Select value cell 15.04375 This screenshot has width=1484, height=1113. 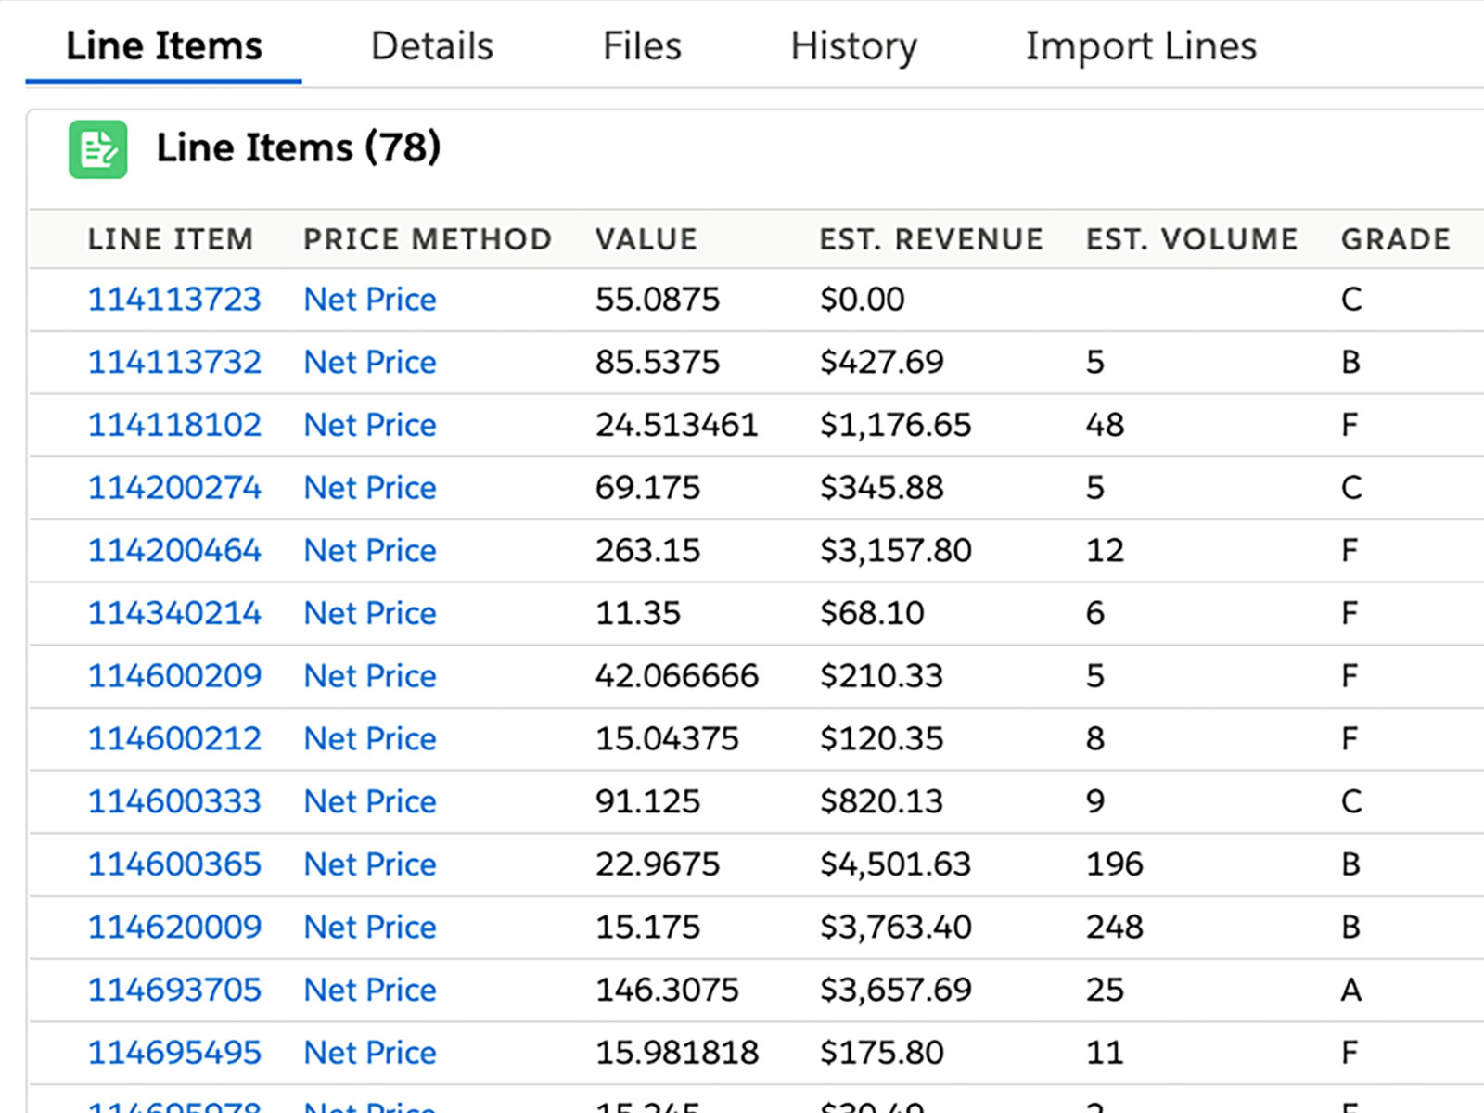point(668,739)
